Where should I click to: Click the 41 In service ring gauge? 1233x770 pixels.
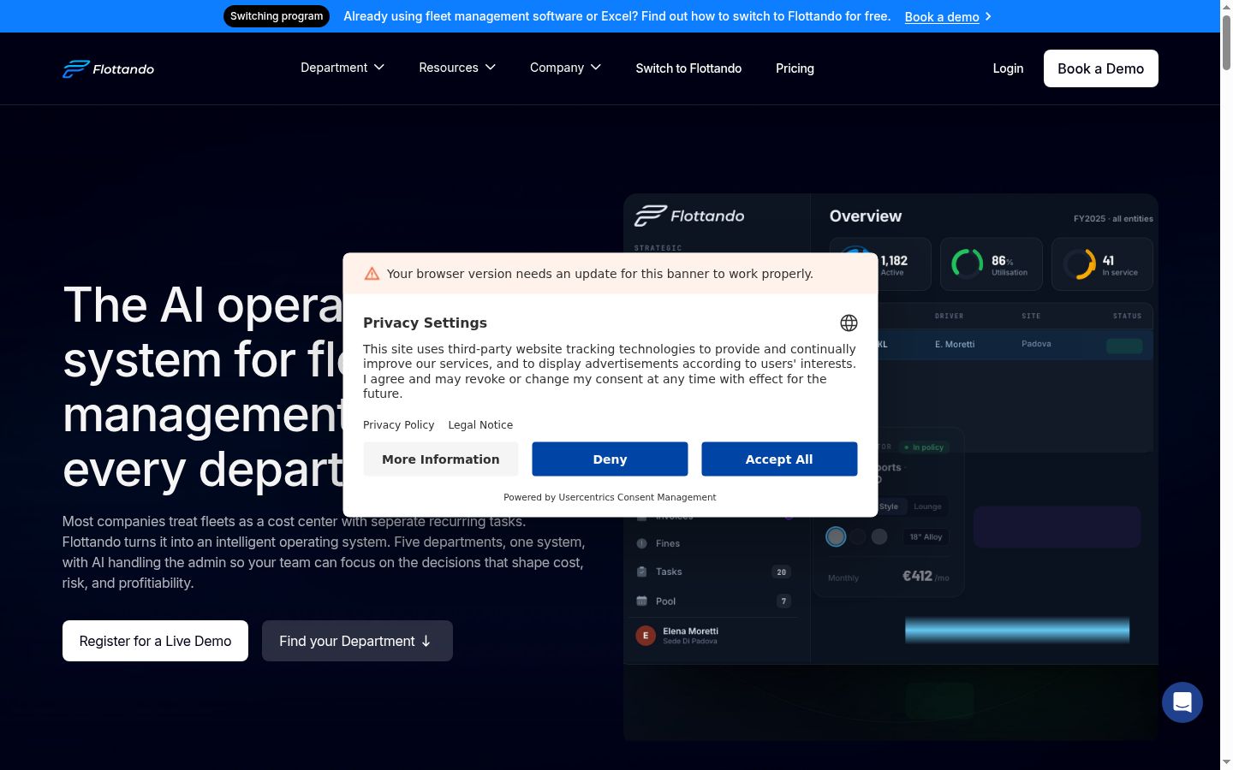coord(1079,264)
